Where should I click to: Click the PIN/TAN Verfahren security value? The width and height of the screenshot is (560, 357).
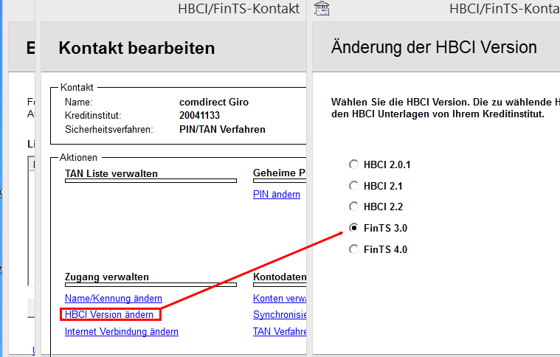coord(222,129)
